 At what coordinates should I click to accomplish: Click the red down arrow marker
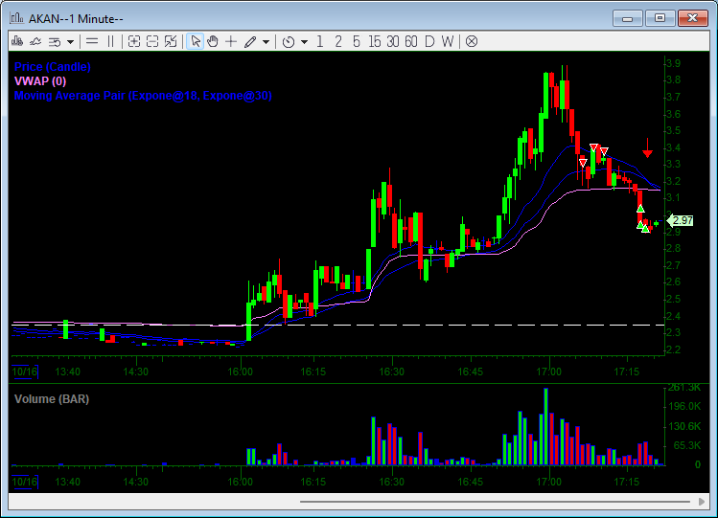pos(647,147)
